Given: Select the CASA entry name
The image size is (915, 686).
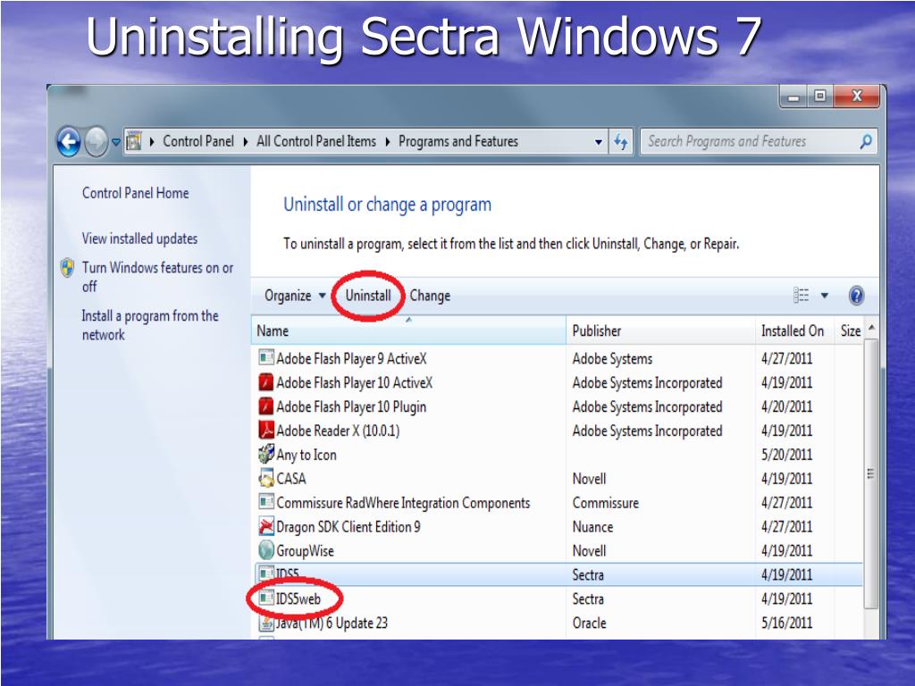Looking at the screenshot, I should click(291, 479).
